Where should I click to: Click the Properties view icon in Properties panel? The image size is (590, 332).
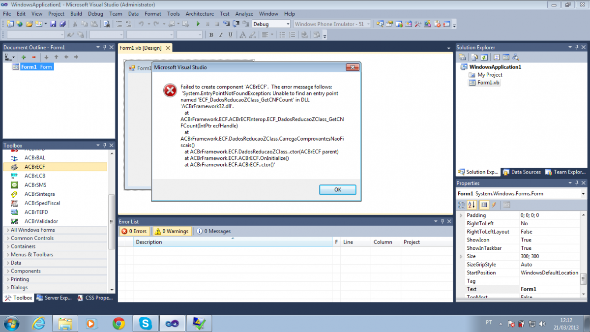point(484,205)
